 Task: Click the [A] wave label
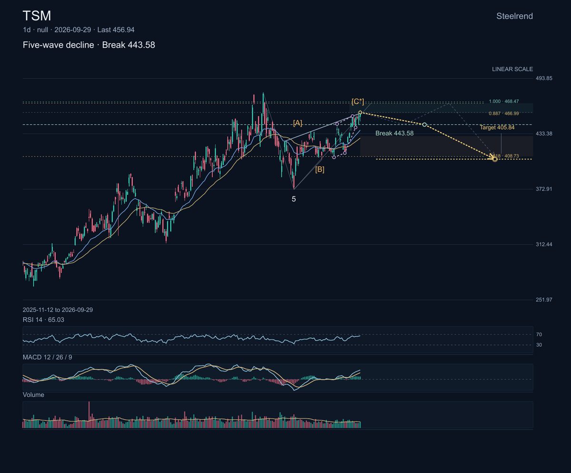[x=297, y=123]
